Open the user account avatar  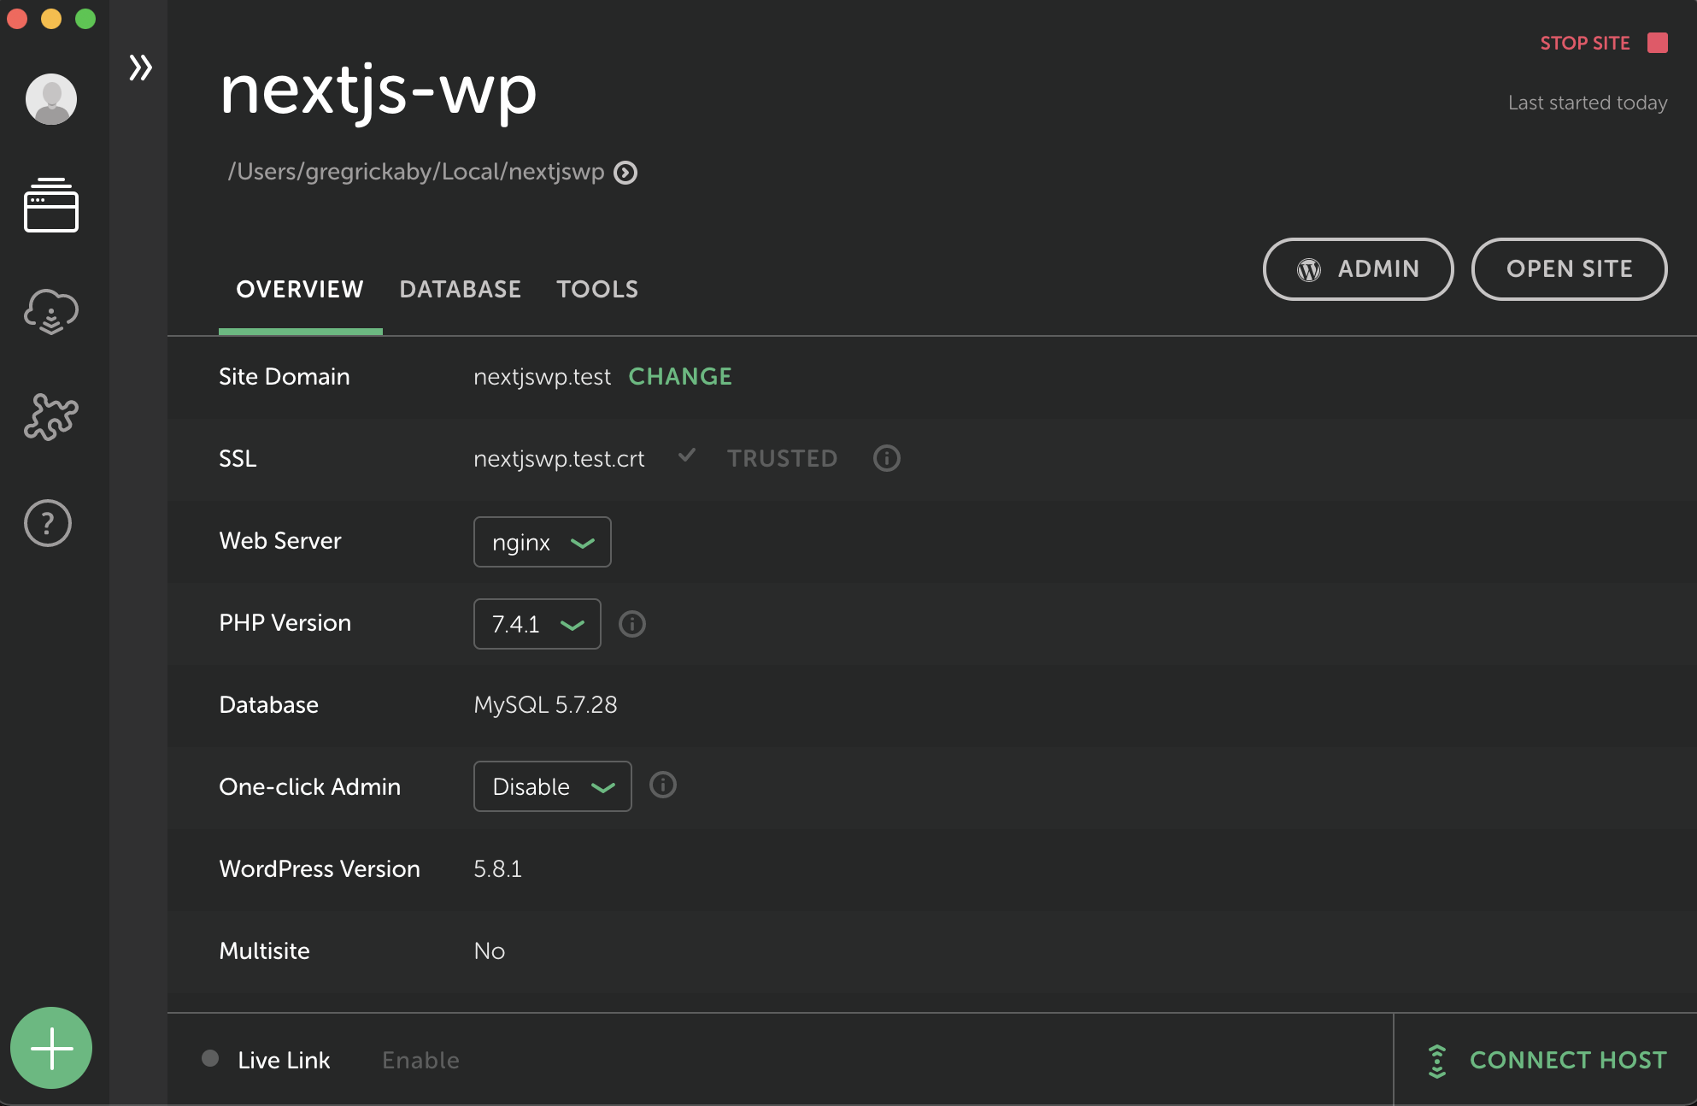point(51,99)
